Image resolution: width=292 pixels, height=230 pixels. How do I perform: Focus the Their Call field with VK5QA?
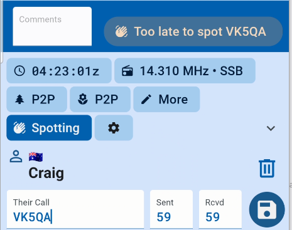tap(75, 209)
